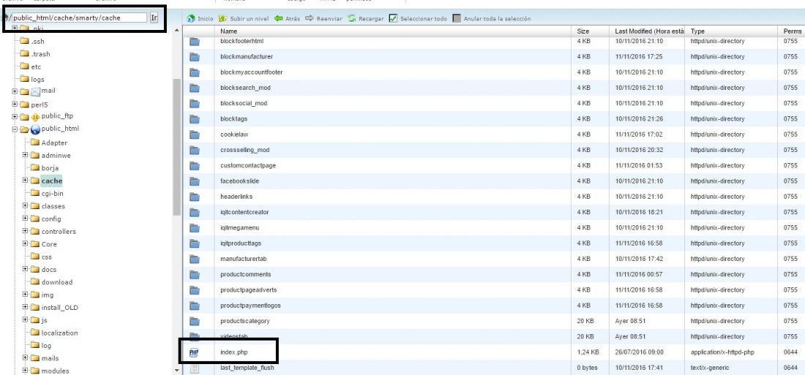Select the index.php file name
Image resolution: width=805 pixels, height=375 pixels.
click(x=234, y=352)
